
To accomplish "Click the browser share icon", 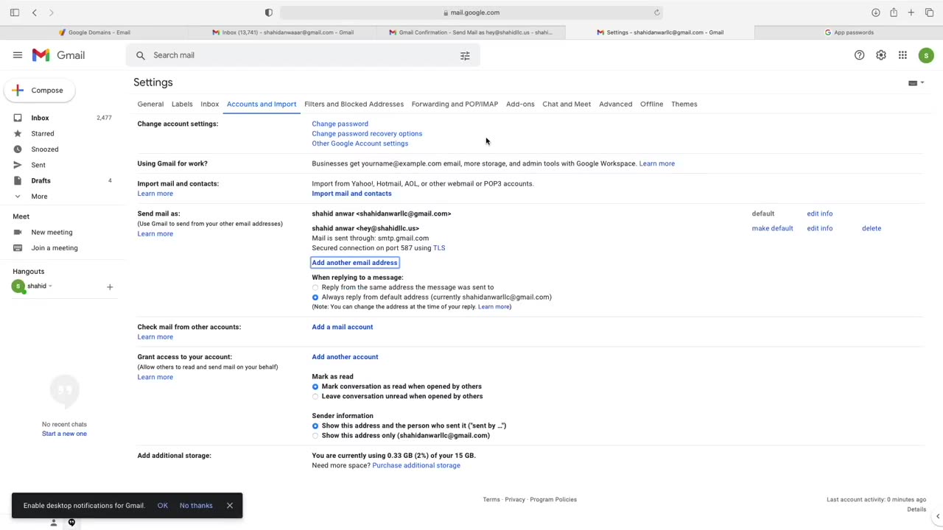I will tap(894, 13).
